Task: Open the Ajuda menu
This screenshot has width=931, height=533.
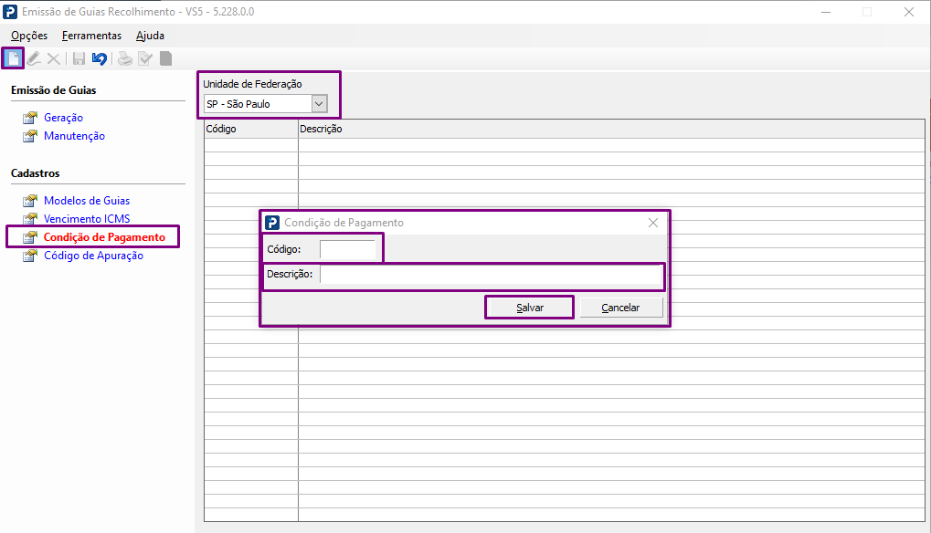Action: click(x=150, y=36)
